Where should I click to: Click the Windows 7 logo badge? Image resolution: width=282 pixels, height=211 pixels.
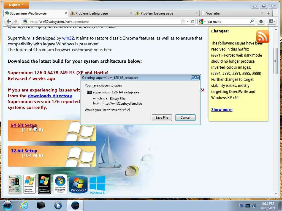pyautogui.click(x=78, y=185)
